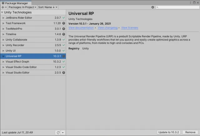Image resolution: width=200 pixels, height=136 pixels.
Task: Select the Unity Recorder package
Action: point(33,45)
